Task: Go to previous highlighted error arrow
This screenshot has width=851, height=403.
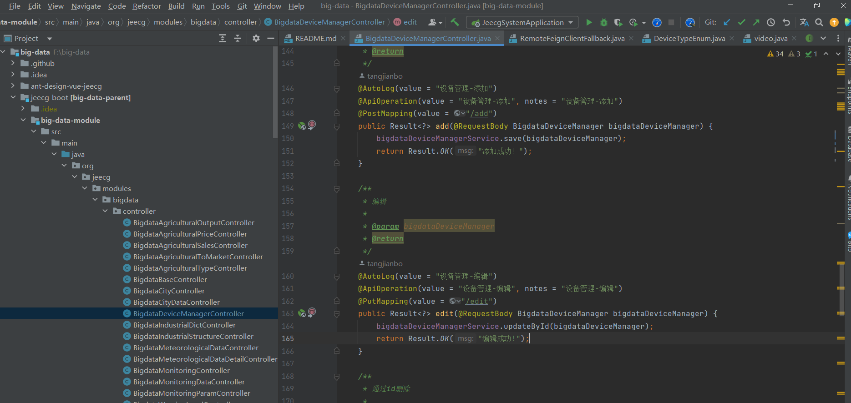Action: 826,54
